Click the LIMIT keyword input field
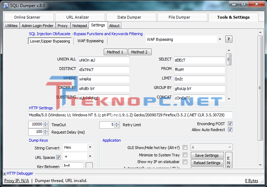 pyautogui.click(x=200, y=79)
